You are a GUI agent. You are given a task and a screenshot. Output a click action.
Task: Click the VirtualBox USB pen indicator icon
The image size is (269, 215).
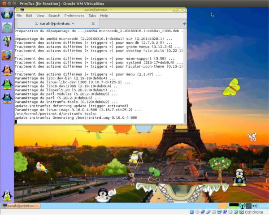[208, 212]
